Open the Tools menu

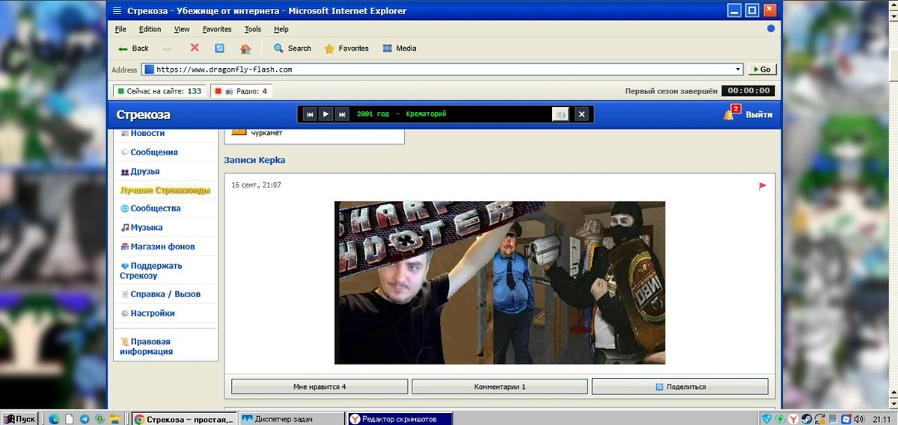coord(253,29)
